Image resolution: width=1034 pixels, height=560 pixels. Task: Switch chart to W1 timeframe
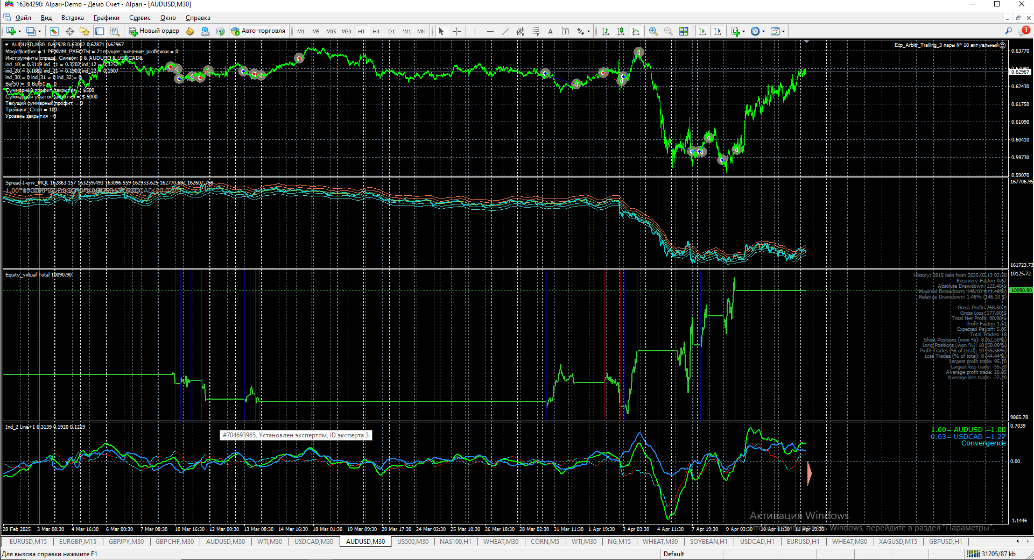coord(407,31)
